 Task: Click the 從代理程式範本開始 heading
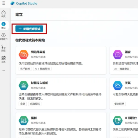click(30, 40)
